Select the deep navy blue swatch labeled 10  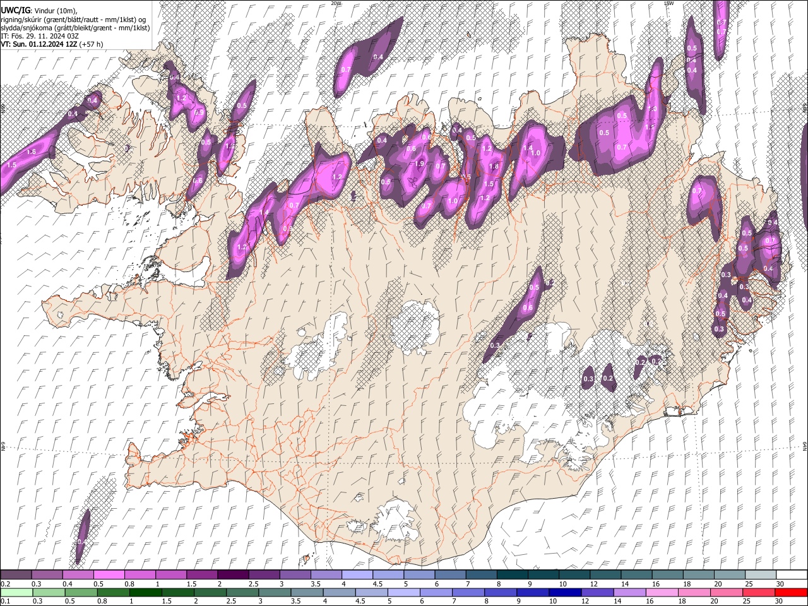[564, 592]
